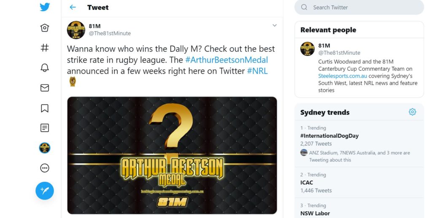Expand the tweet options chevron
Screen dimensions: 432x218
tap(274, 25)
